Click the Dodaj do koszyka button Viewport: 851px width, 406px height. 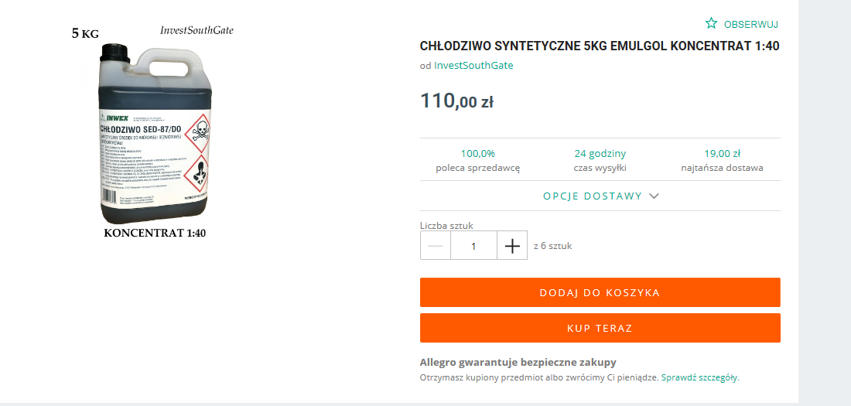(x=600, y=292)
